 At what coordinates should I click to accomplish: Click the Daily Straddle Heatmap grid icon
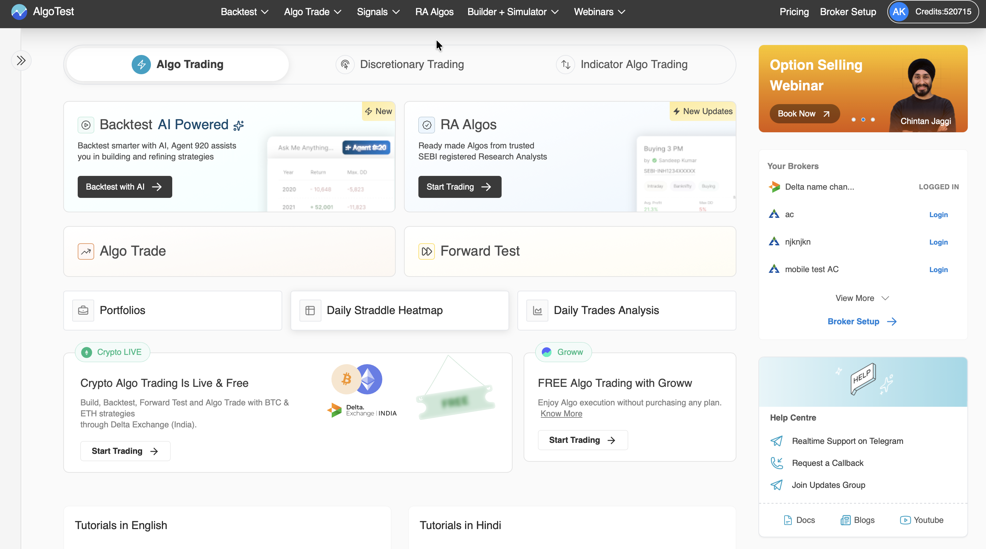310,310
